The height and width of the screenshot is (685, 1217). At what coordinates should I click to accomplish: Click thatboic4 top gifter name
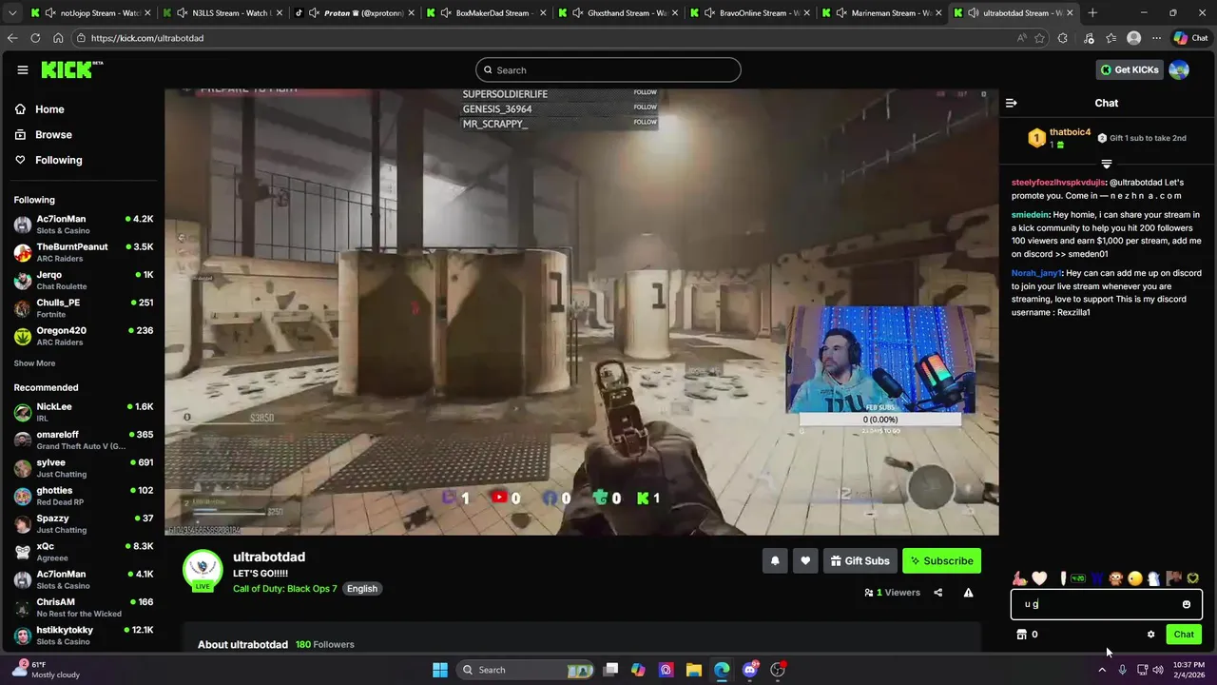[1070, 132]
